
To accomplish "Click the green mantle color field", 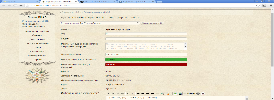I will 146,59.
